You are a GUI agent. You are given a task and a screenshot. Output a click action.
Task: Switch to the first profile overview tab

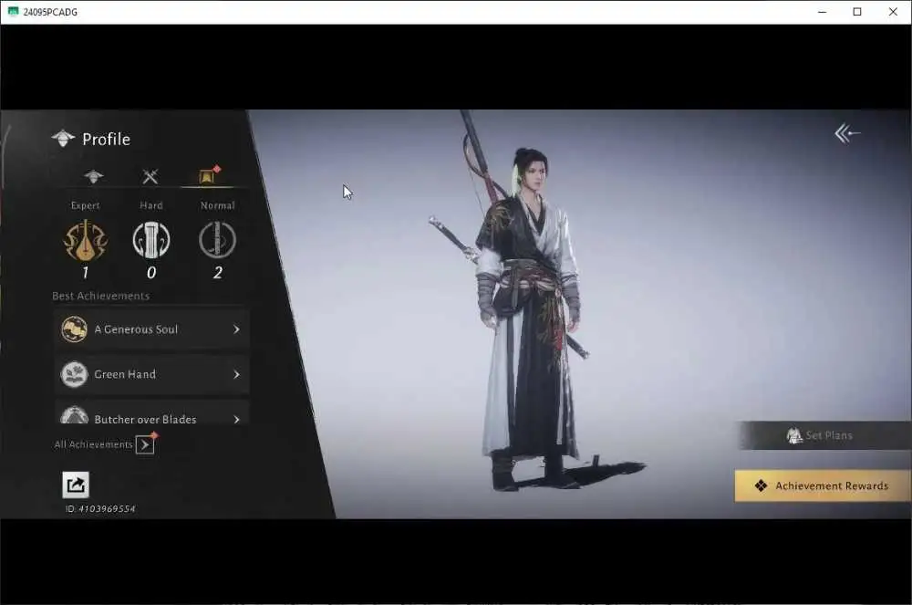coord(94,176)
